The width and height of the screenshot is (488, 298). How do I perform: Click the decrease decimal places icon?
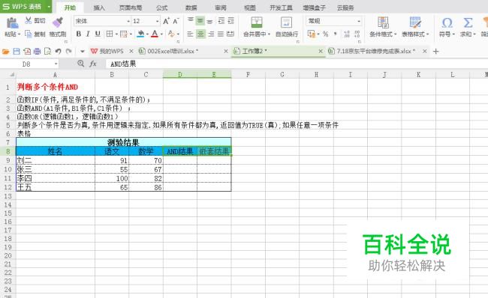tap(357, 34)
